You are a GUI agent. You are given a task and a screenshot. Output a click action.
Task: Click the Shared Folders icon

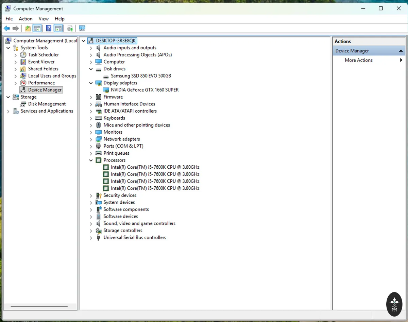pos(23,69)
